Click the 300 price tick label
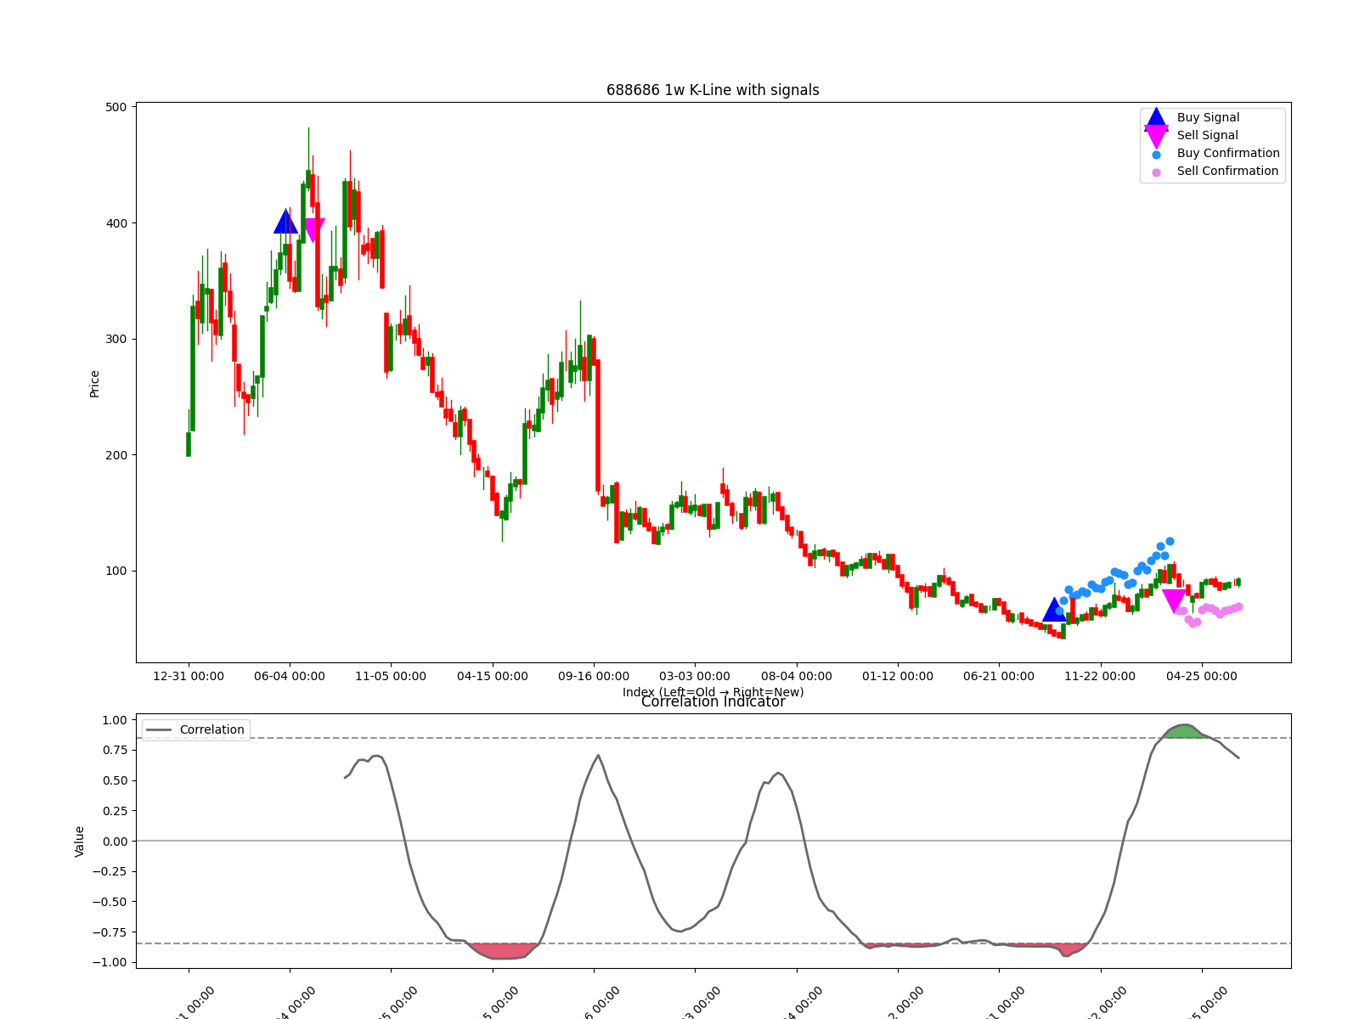 [x=116, y=339]
